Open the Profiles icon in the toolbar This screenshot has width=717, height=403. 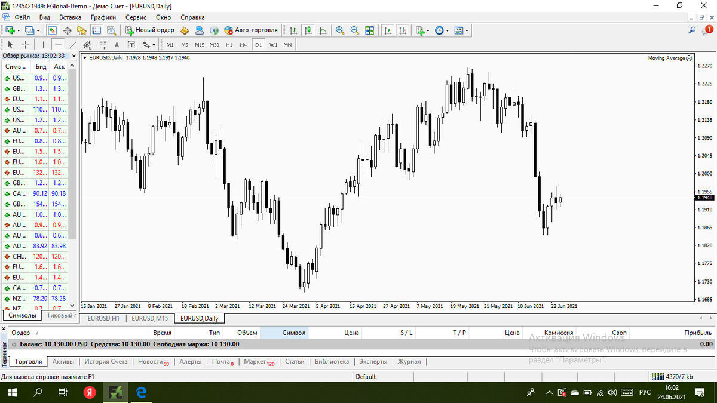coord(30,30)
